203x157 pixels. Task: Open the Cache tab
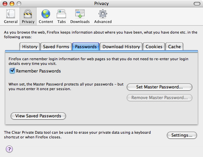pyautogui.click(x=174, y=47)
